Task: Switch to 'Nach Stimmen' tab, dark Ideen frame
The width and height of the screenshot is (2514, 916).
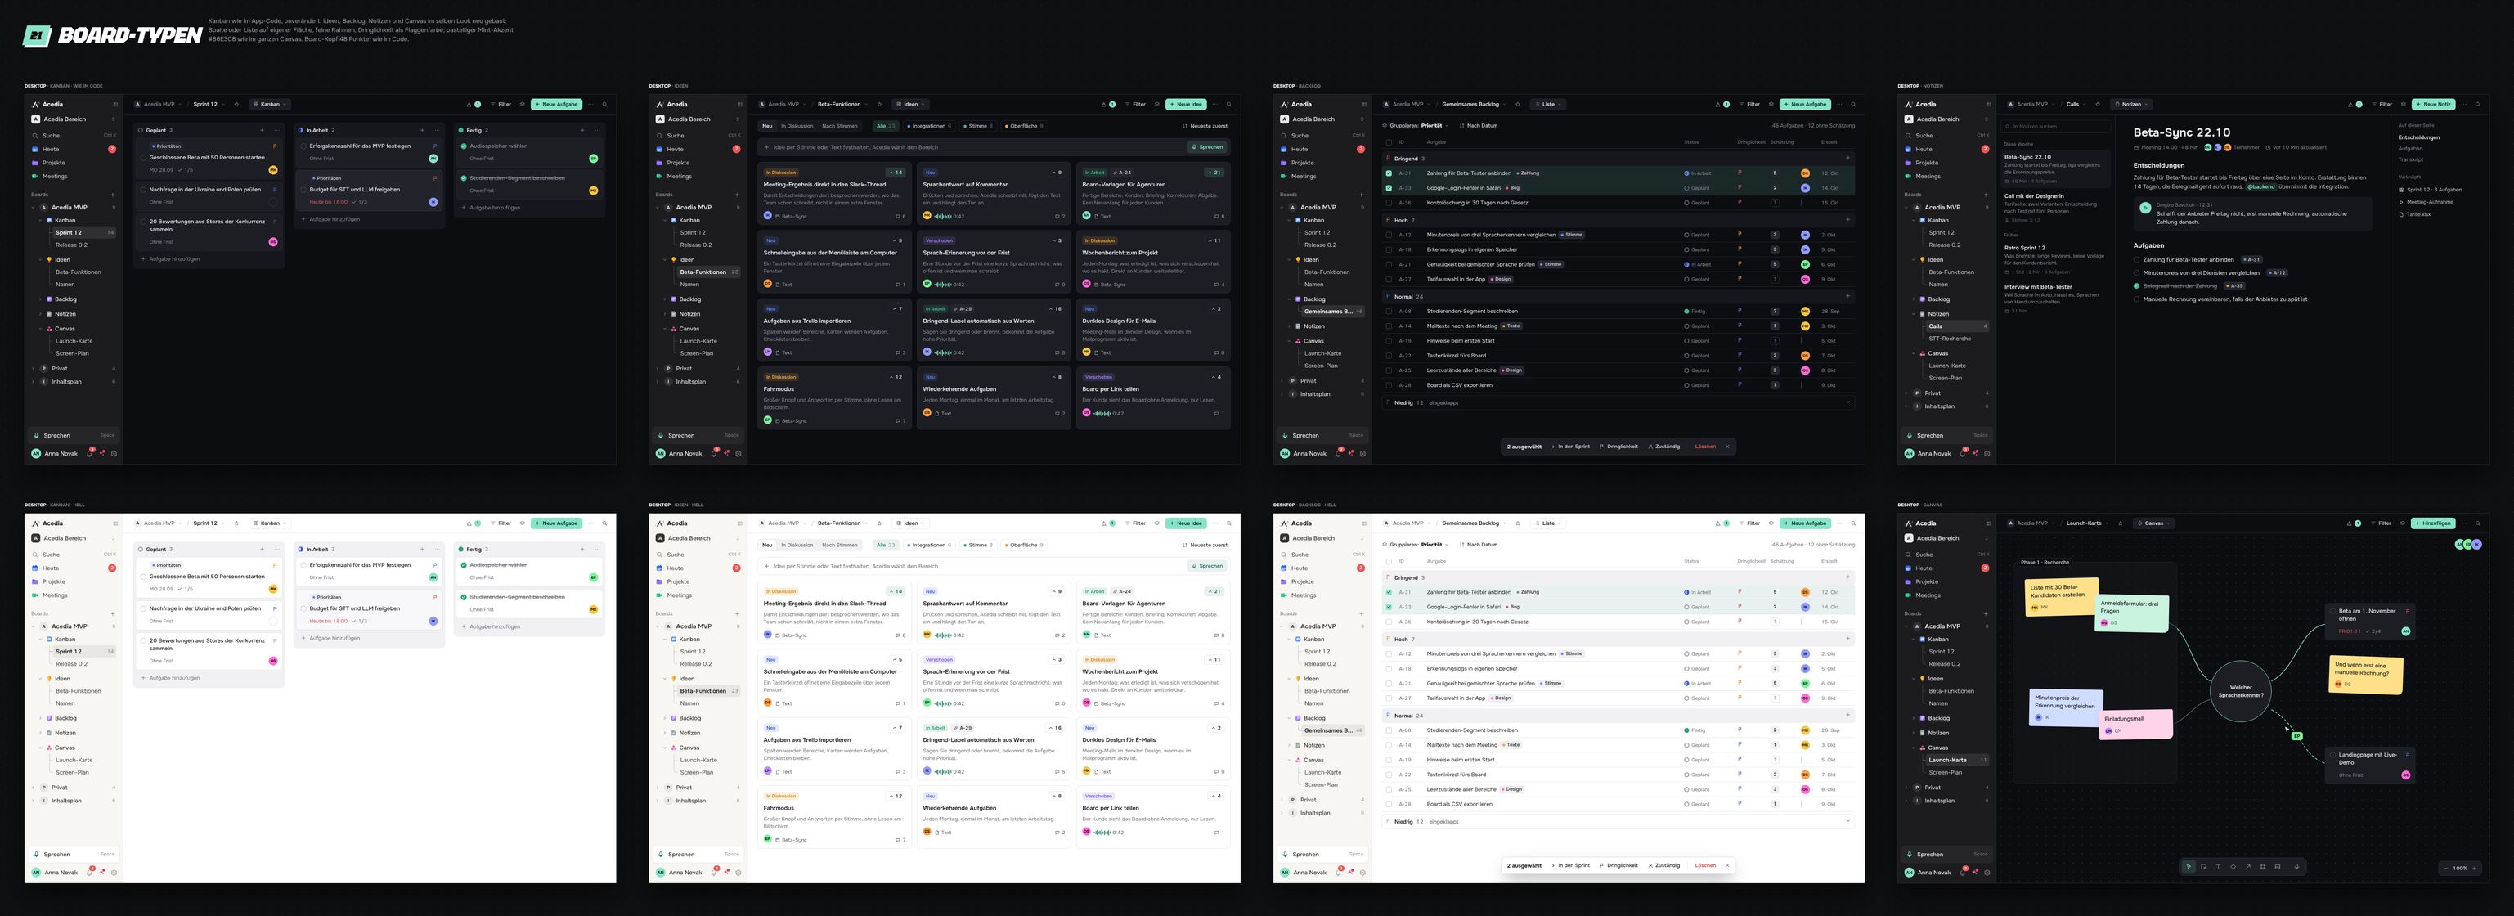Action: click(840, 127)
